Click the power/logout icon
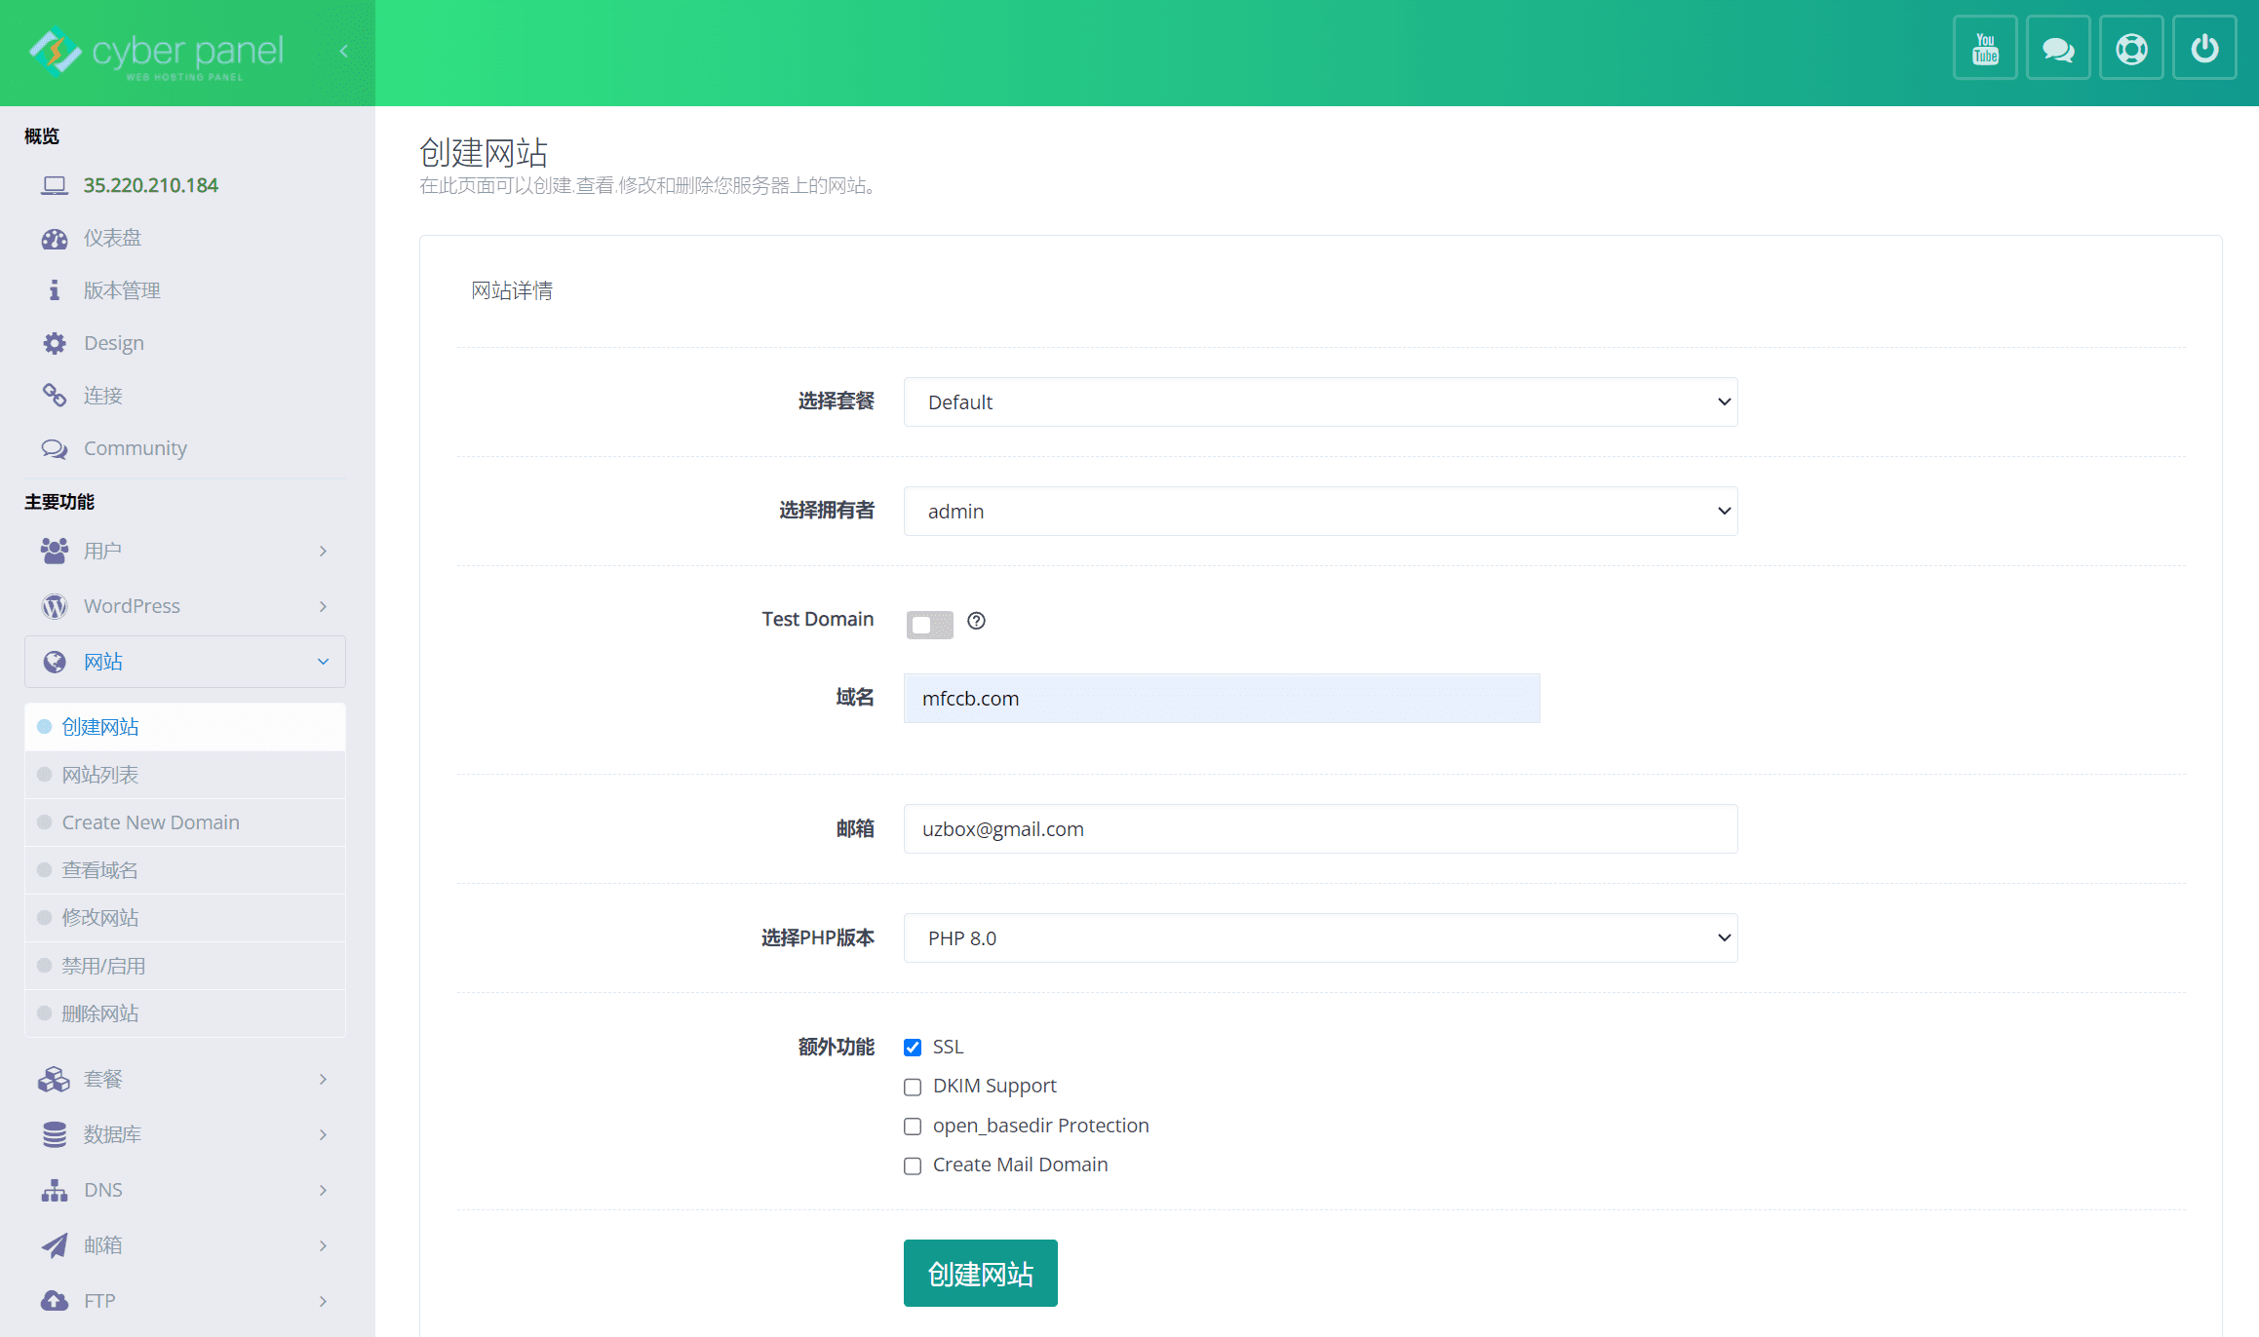 tap(2204, 47)
